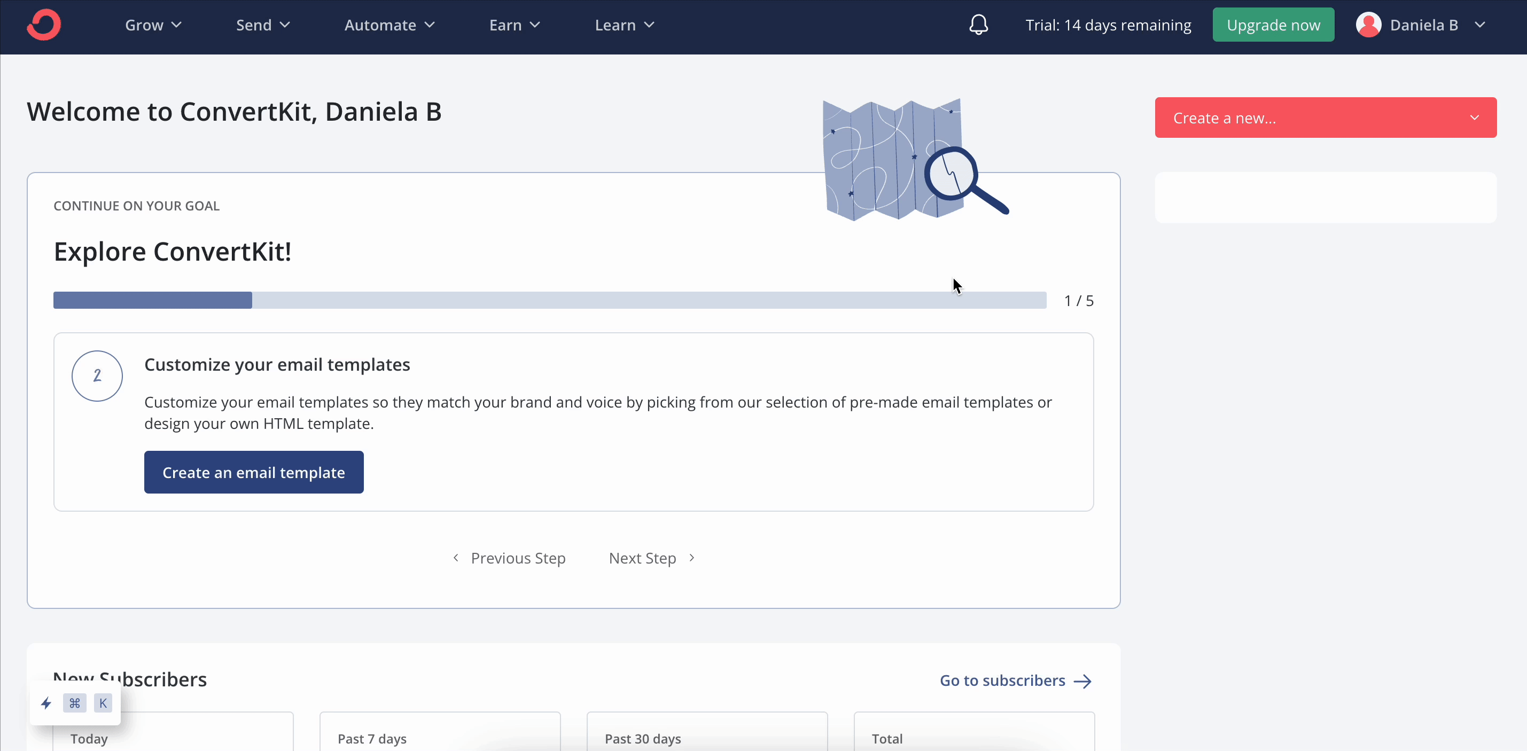Screen dimensions: 1527x751
Task: Click the arrow beside Go to subscribers
Action: pyautogui.click(x=1083, y=681)
